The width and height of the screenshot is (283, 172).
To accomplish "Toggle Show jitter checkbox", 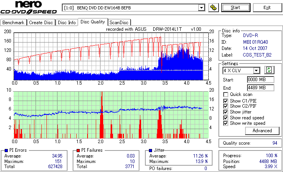I will click(x=226, y=112).
